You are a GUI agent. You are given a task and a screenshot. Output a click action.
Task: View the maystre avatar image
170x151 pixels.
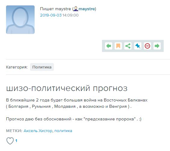[x=20, y=20]
